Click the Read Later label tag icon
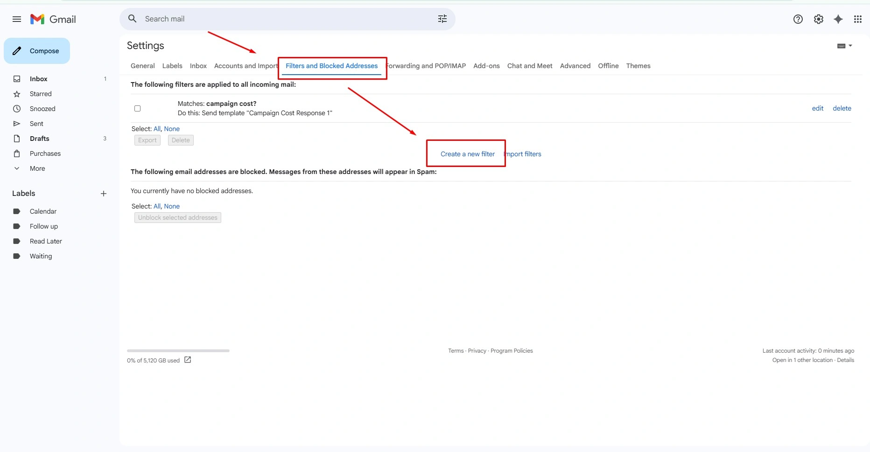Viewport: 870px width, 452px height. click(x=17, y=241)
